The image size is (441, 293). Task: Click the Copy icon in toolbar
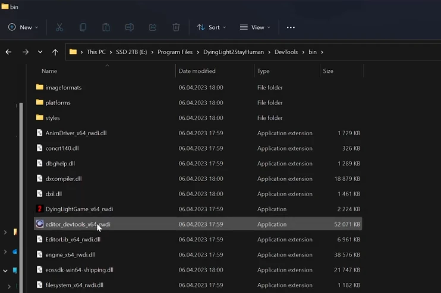[83, 27]
